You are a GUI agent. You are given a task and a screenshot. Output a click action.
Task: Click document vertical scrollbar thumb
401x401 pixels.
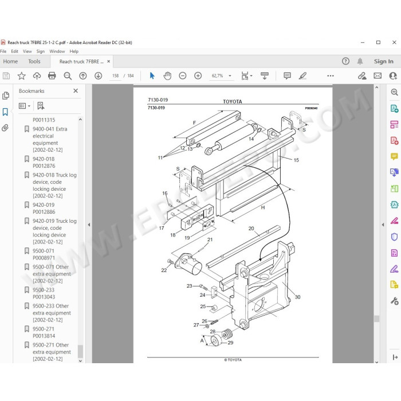[376, 319]
